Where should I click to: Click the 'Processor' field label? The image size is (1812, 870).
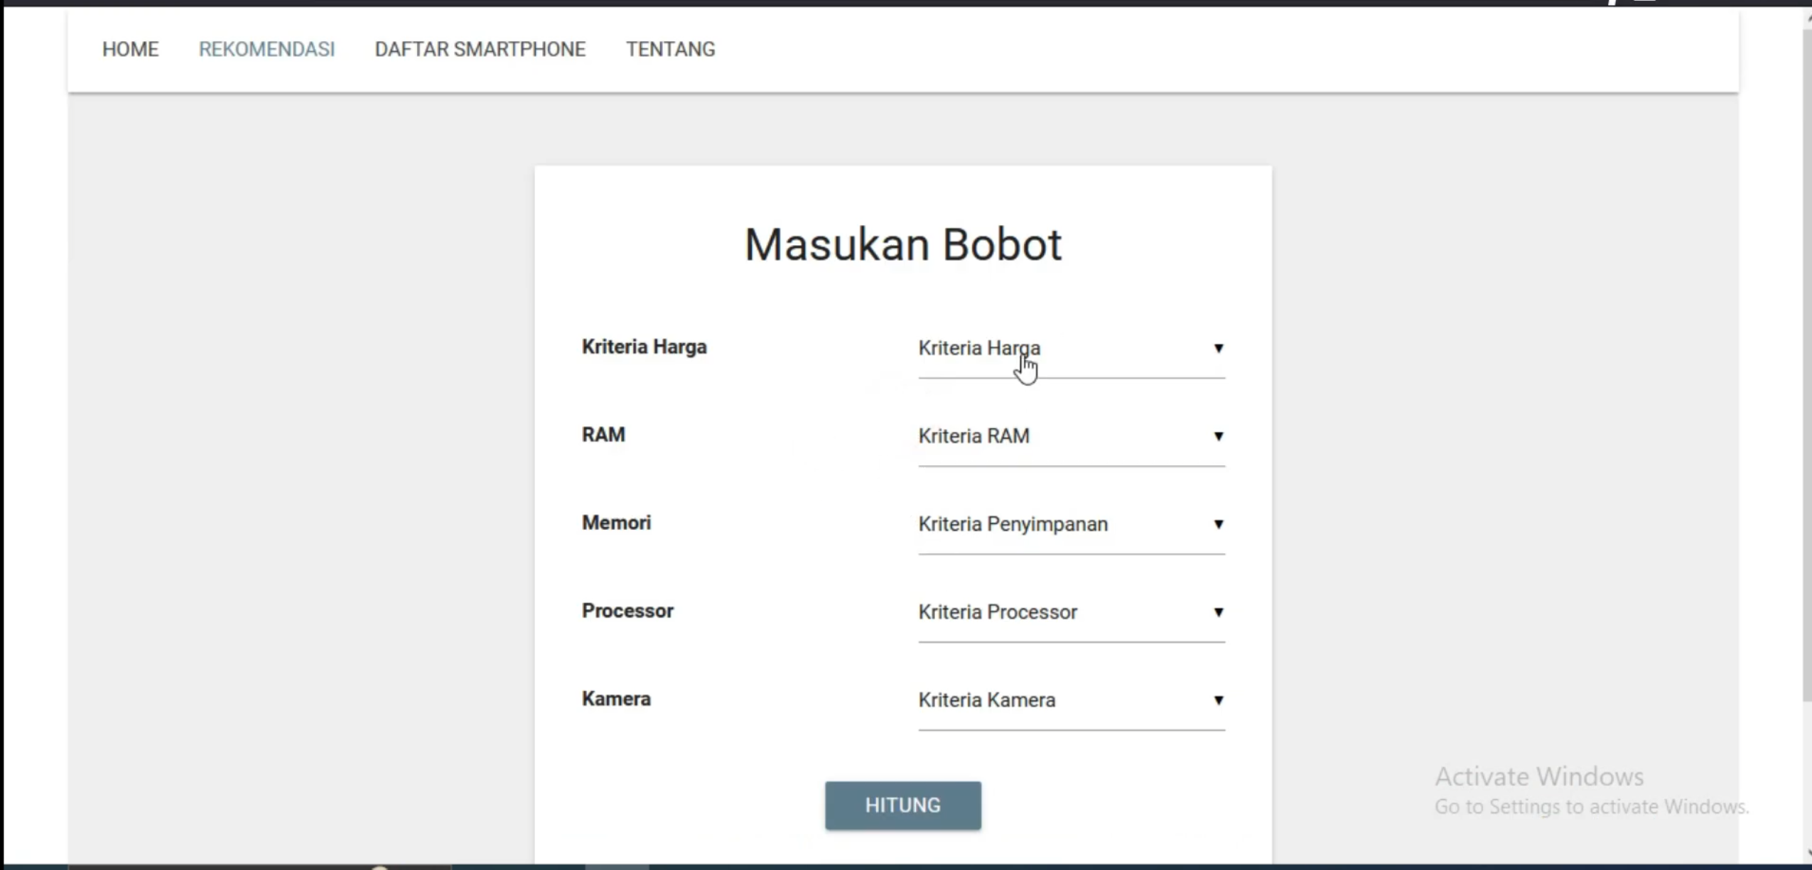(x=627, y=611)
